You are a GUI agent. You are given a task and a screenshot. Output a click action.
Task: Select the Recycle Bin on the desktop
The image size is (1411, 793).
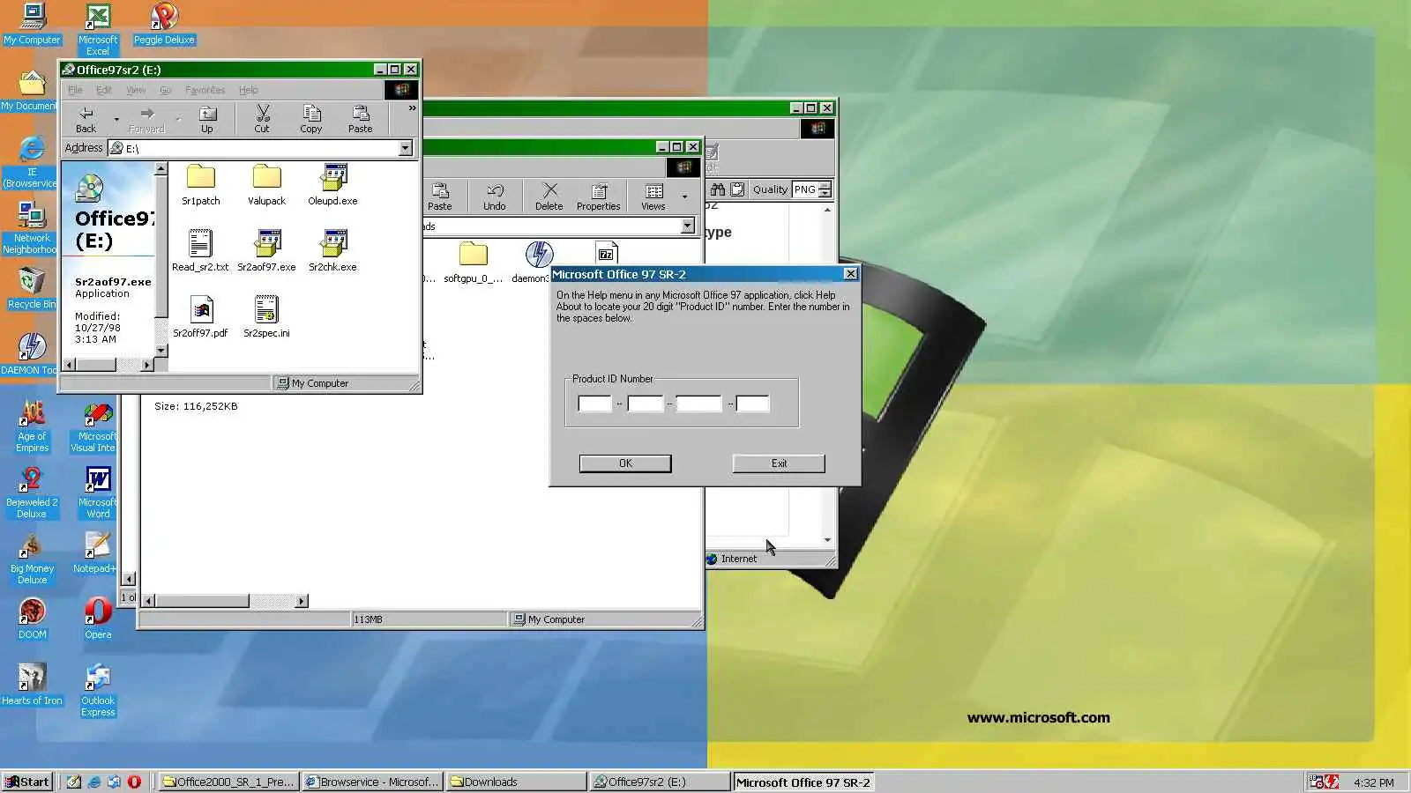tap(32, 289)
